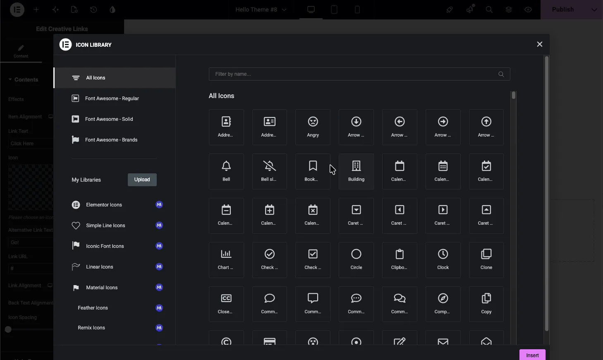Adjust the Icon Spacing slider handle
Viewport: 603px width, 360px height.
pos(8,329)
